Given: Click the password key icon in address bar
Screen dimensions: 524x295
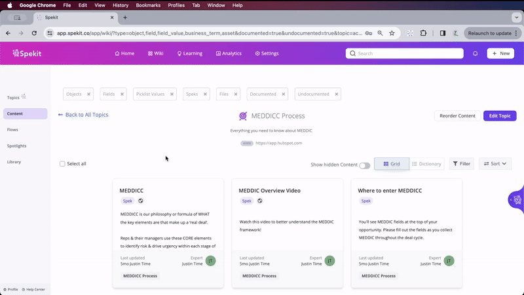Looking at the screenshot, I should pyautogui.click(x=368, y=33).
